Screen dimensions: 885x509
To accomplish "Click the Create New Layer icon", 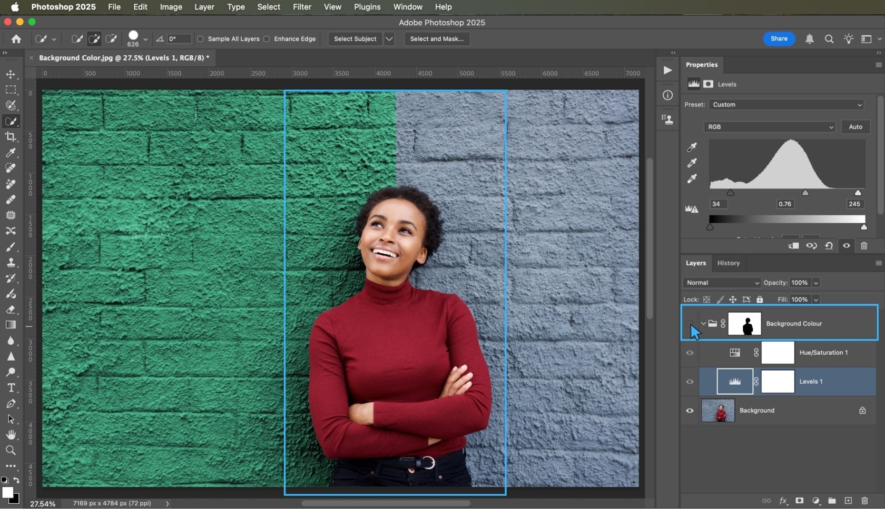I will [848, 501].
